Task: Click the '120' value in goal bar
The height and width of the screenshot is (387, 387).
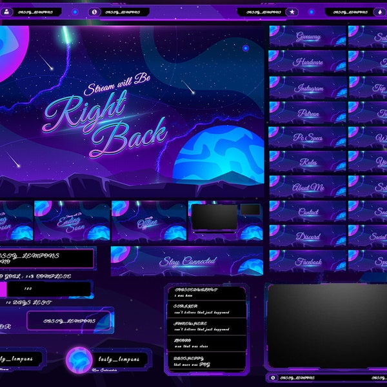Action: [28, 288]
